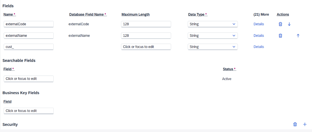The image size is (312, 132).
Task: Edit Maximum Length field of cust_ row
Action: coord(146,47)
